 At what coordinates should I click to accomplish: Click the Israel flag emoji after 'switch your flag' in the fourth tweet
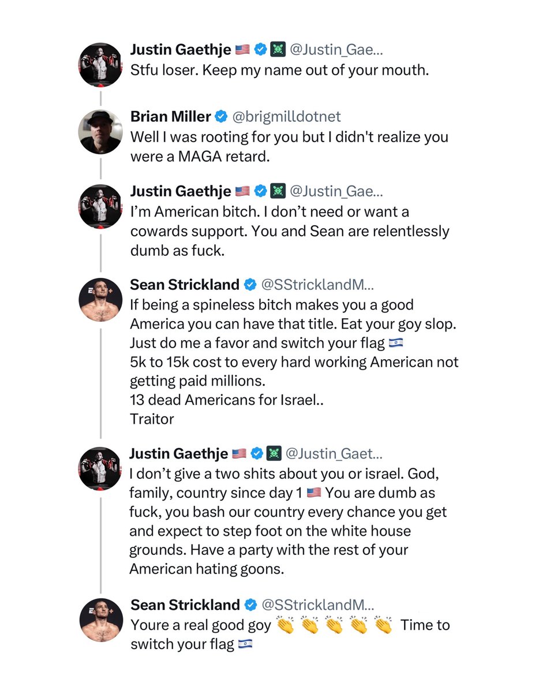pos(396,343)
